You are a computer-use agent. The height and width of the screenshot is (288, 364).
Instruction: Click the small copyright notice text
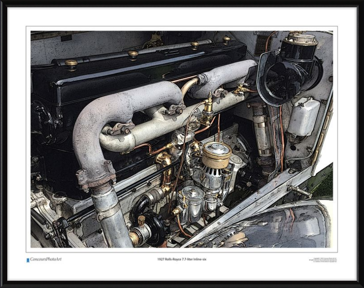pos(322,260)
